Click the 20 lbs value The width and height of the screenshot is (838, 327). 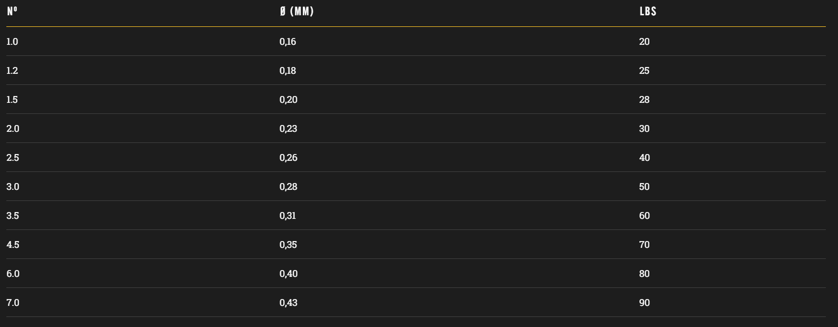pyautogui.click(x=644, y=42)
